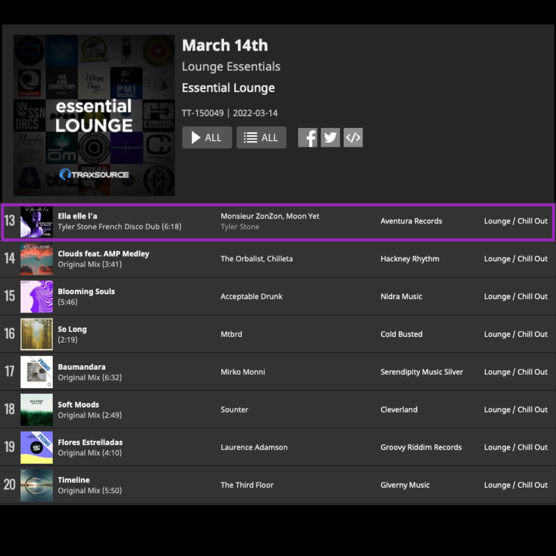Play all tracks with the Play ALL button
556x556 pixels.
[207, 137]
